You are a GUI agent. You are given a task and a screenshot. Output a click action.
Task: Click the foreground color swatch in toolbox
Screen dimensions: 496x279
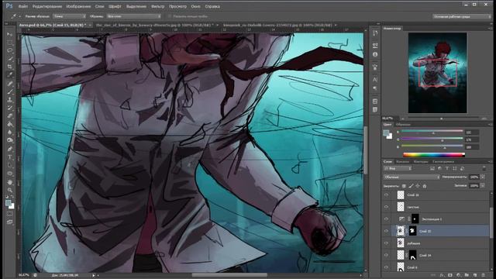pyautogui.click(x=9, y=203)
